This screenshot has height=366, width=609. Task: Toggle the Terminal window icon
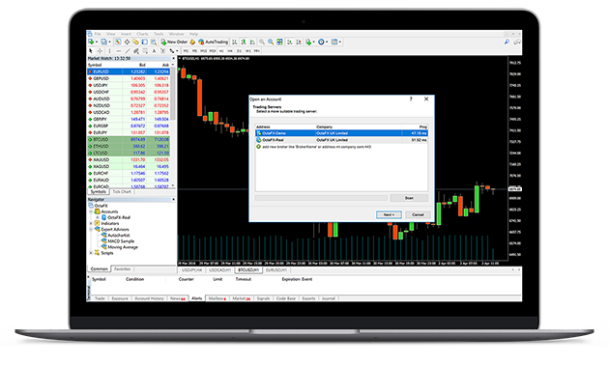tap(144, 42)
